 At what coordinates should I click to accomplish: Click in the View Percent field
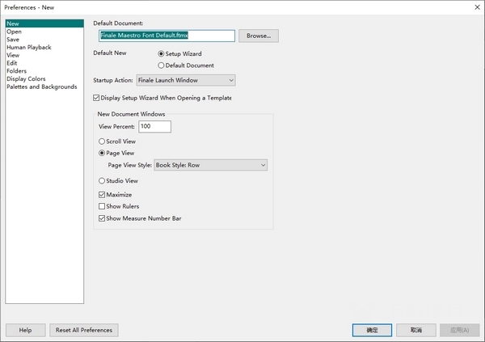[x=154, y=127]
